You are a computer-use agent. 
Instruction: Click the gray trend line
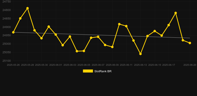tap(101, 35)
